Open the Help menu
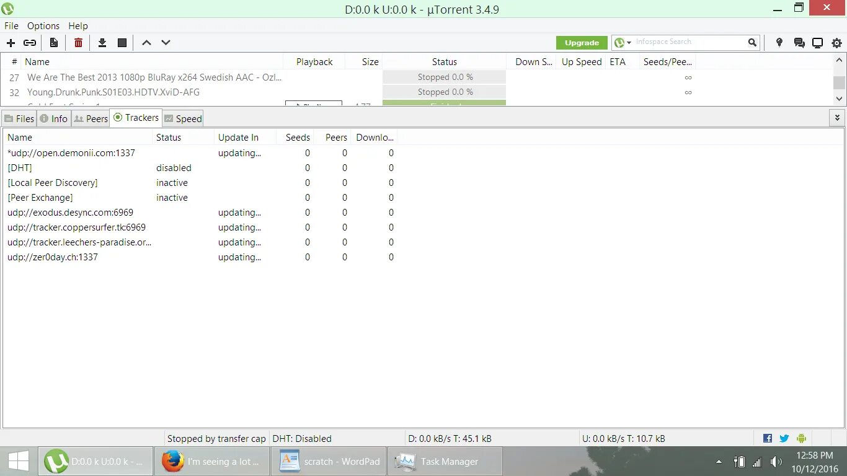 pos(78,26)
